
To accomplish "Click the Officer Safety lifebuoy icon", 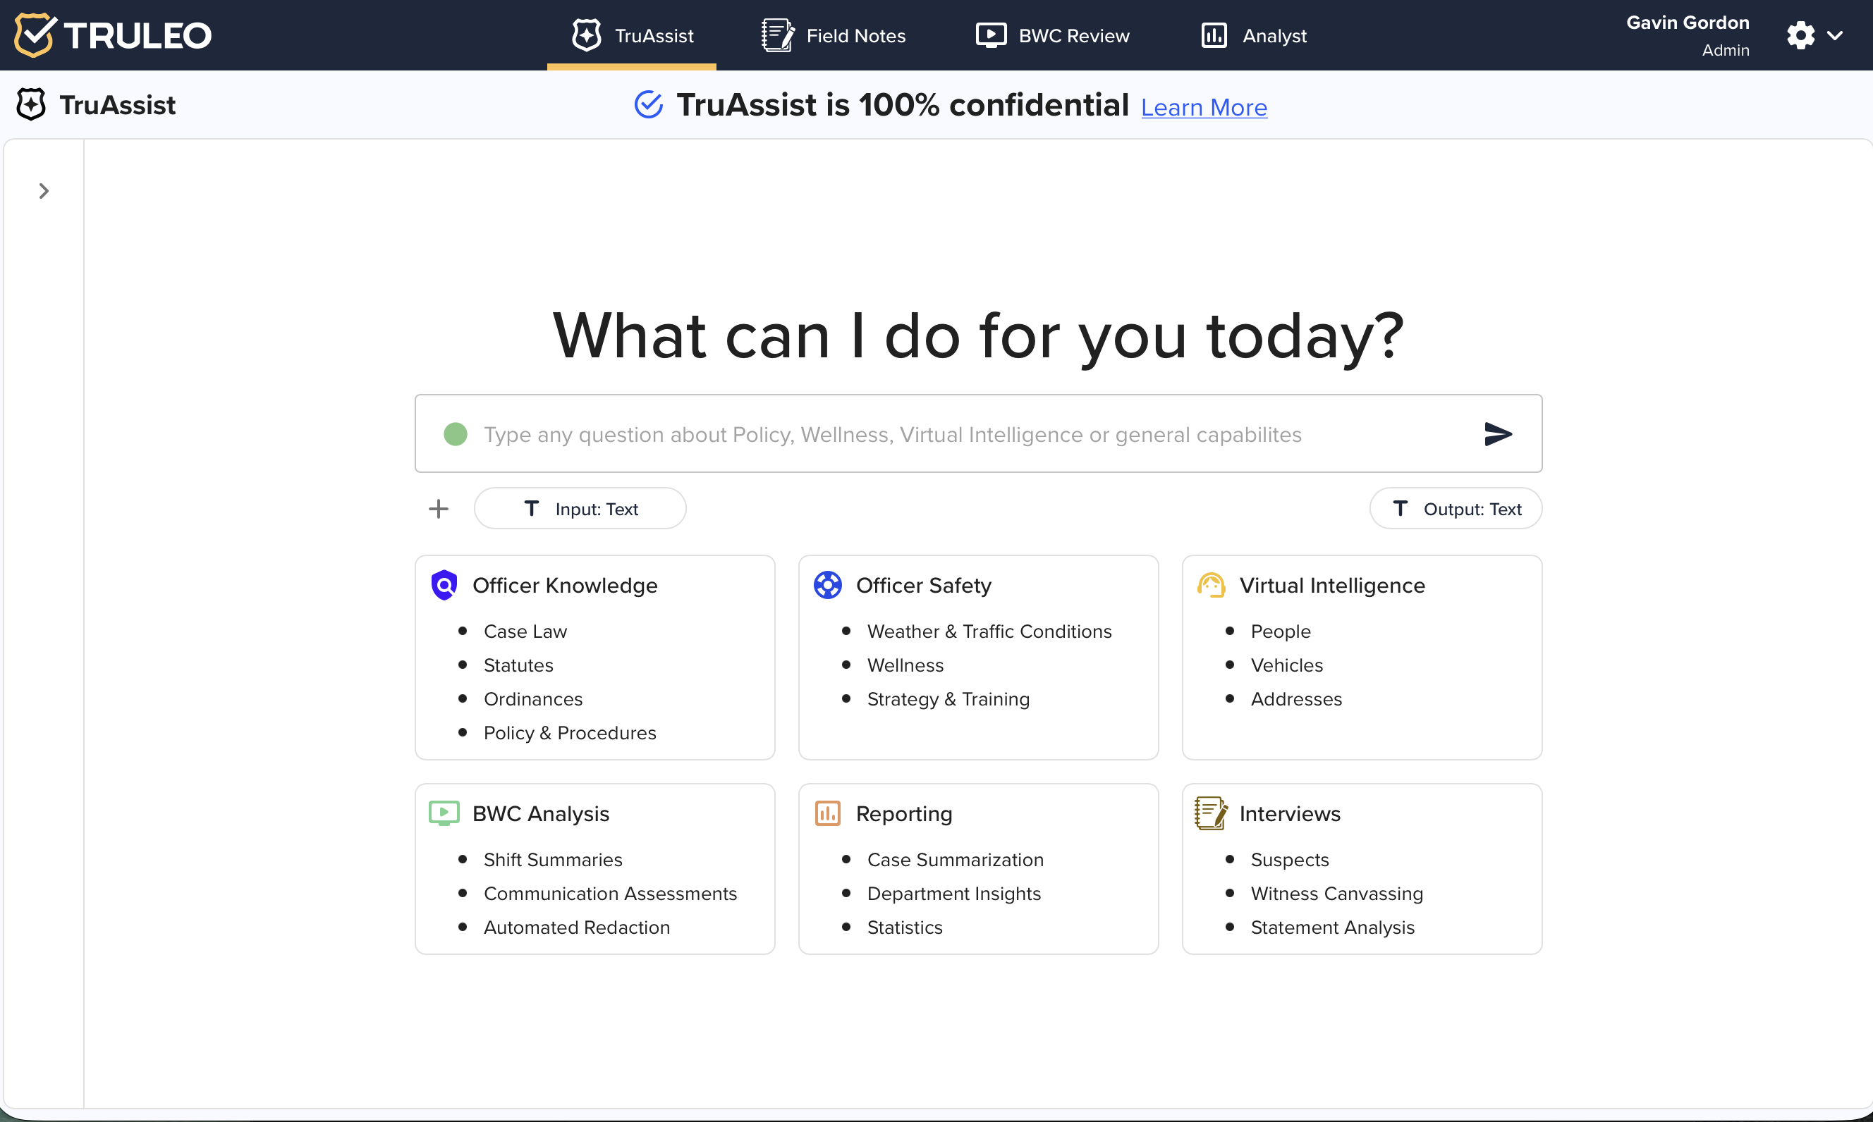I will (x=828, y=585).
